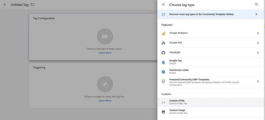
Task: Click the Custom HTML code-brackets icon
Action: tap(163, 103)
